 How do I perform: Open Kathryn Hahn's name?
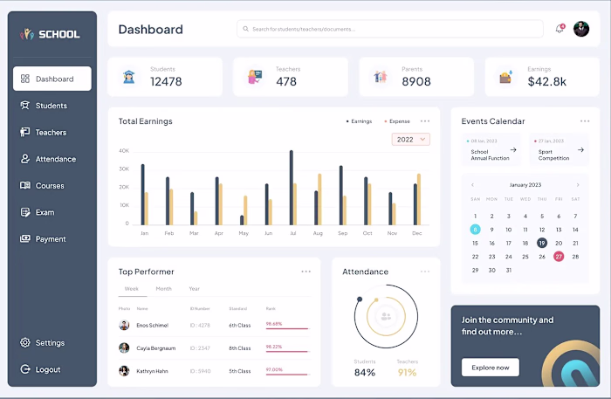pyautogui.click(x=152, y=371)
